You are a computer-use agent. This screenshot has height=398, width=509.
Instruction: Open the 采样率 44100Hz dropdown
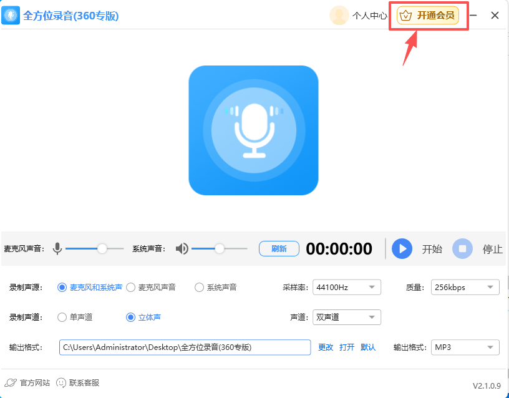346,287
